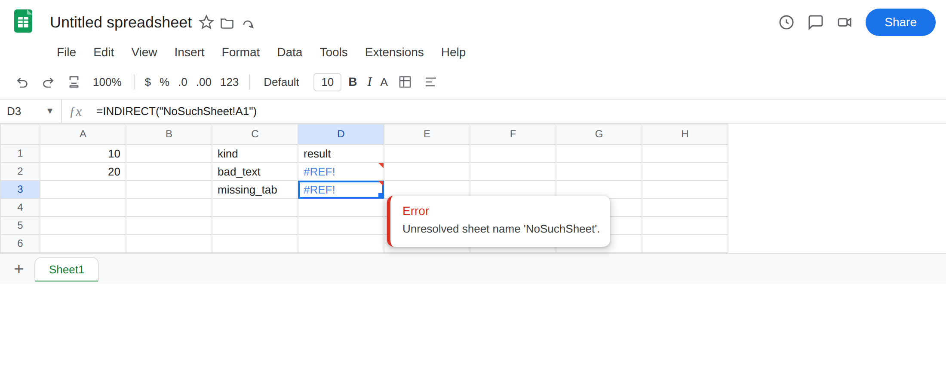Open horizontal align options

pos(430,82)
